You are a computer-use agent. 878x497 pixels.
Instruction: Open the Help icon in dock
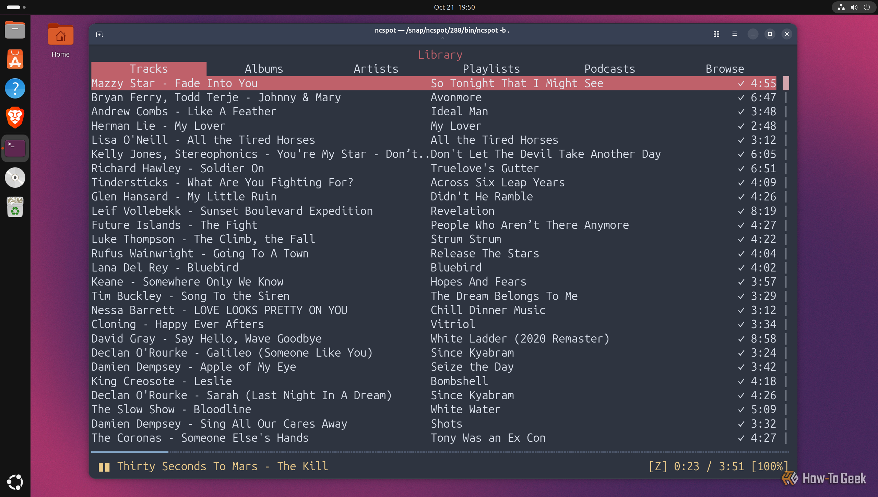tap(15, 89)
